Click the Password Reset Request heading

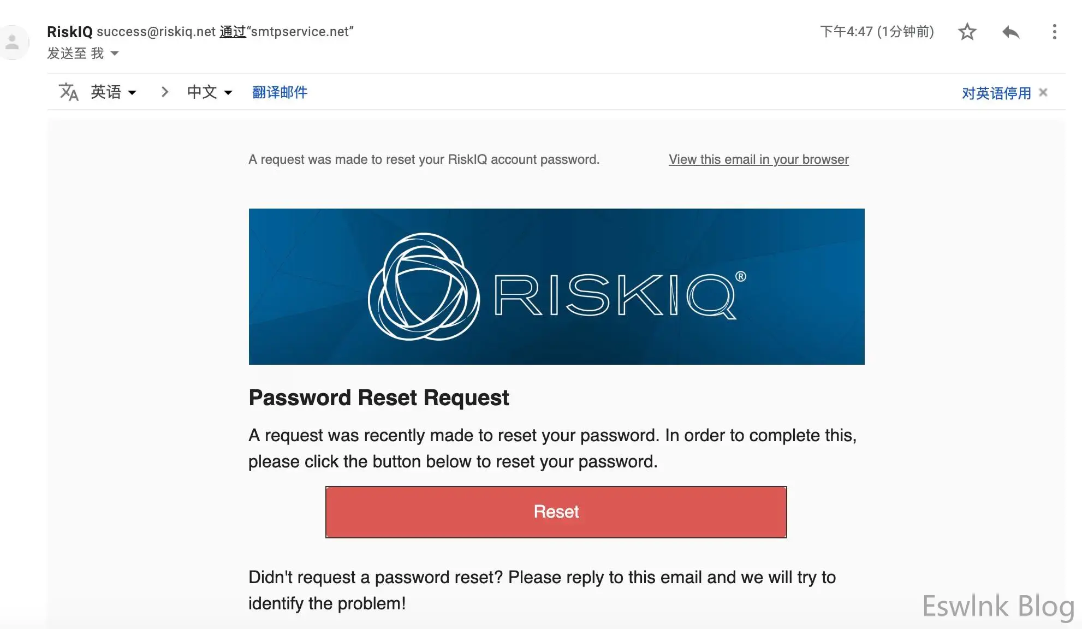click(378, 397)
